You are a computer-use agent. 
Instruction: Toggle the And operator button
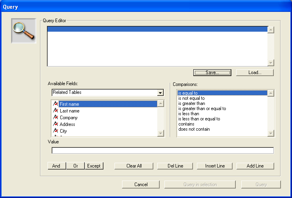56,166
